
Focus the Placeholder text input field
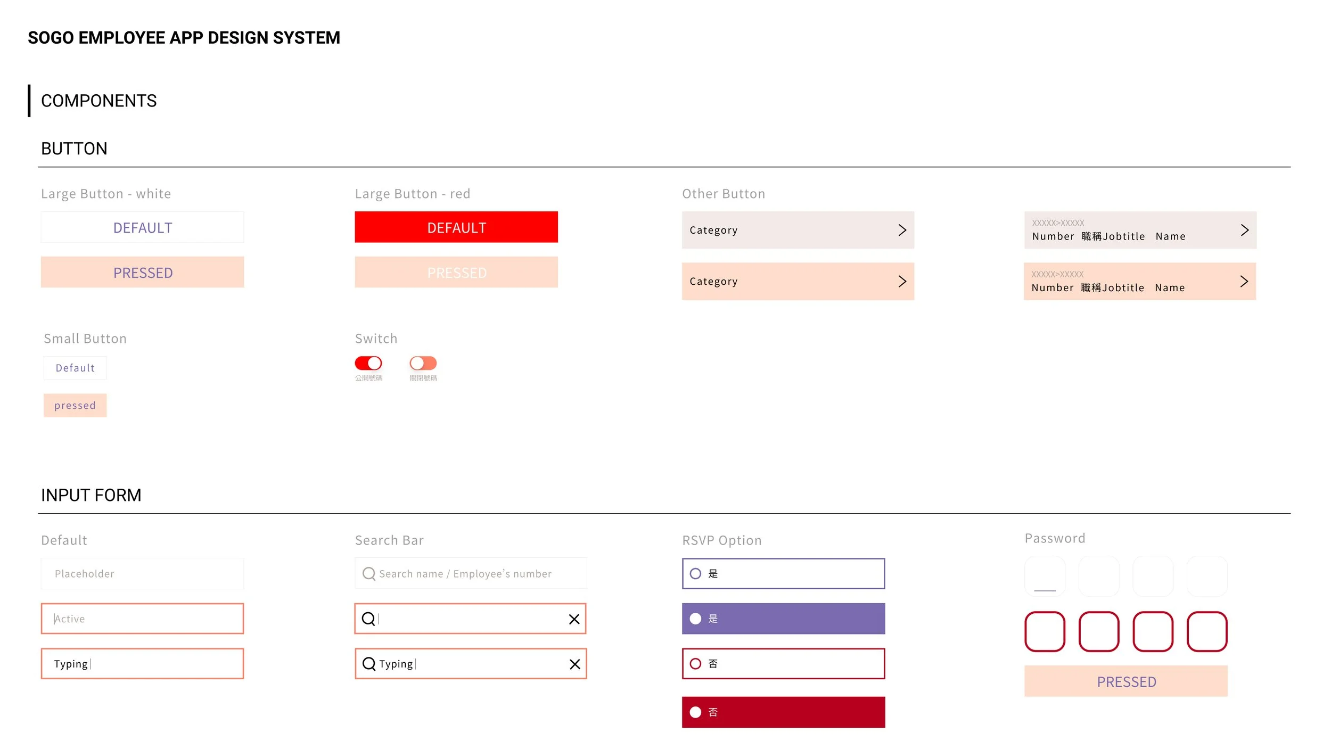142,573
